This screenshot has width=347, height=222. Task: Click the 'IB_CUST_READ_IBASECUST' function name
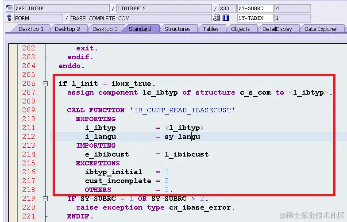point(182,110)
